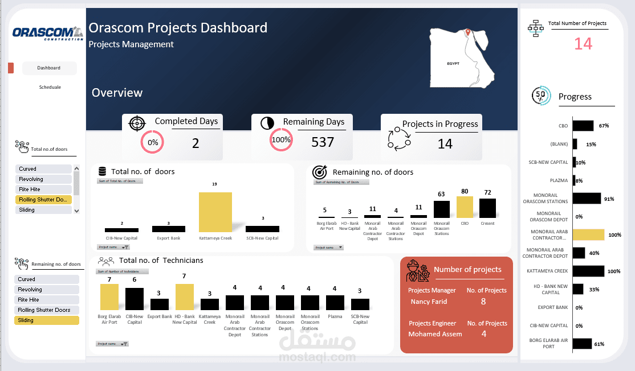635x371 pixels.
Task: Click the HD - Bank New Capital technicians bar
Action: (185, 297)
